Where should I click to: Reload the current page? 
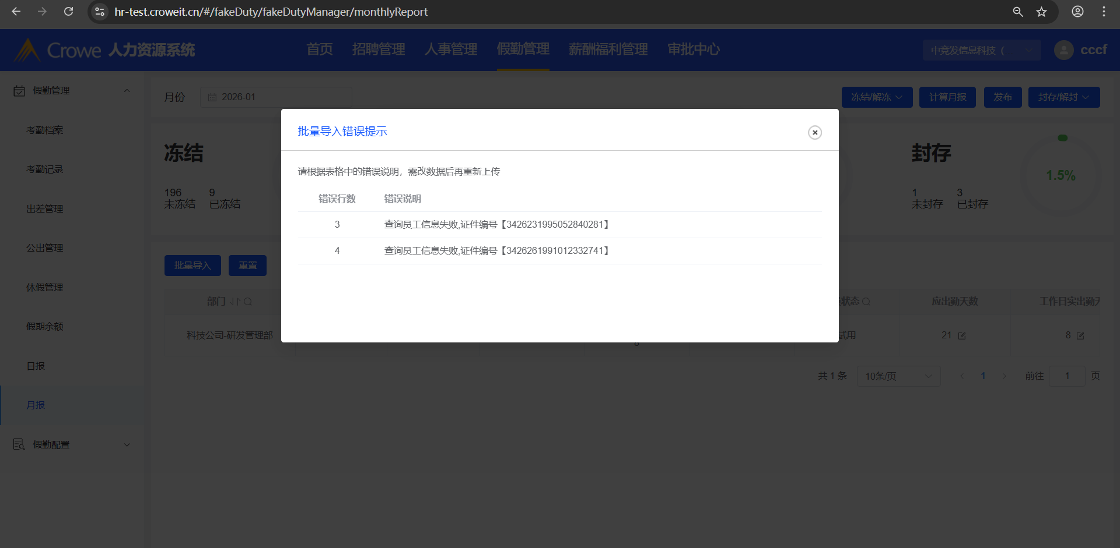click(68, 12)
